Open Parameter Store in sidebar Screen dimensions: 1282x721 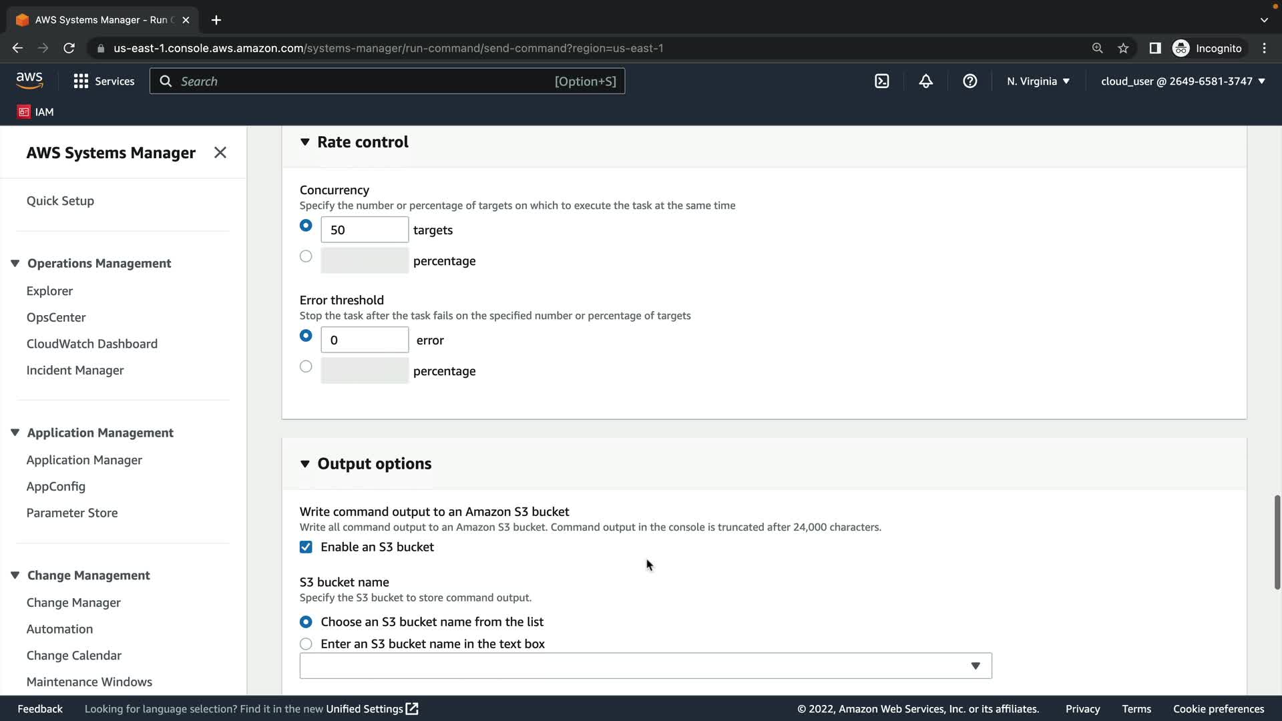tap(72, 513)
